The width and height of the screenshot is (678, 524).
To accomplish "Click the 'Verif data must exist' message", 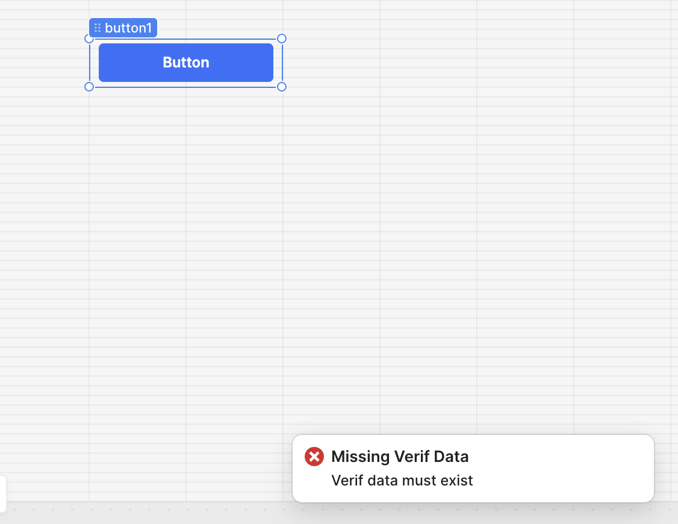I will click(402, 481).
